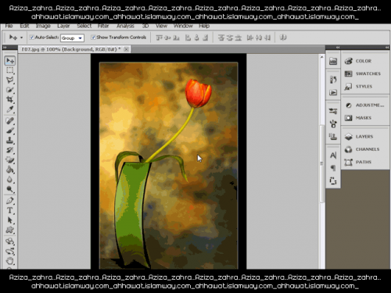The image size is (391, 293).
Task: Open the Image menu
Action: tap(43, 26)
